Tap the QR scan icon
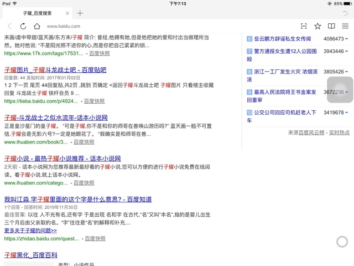 [304, 26]
